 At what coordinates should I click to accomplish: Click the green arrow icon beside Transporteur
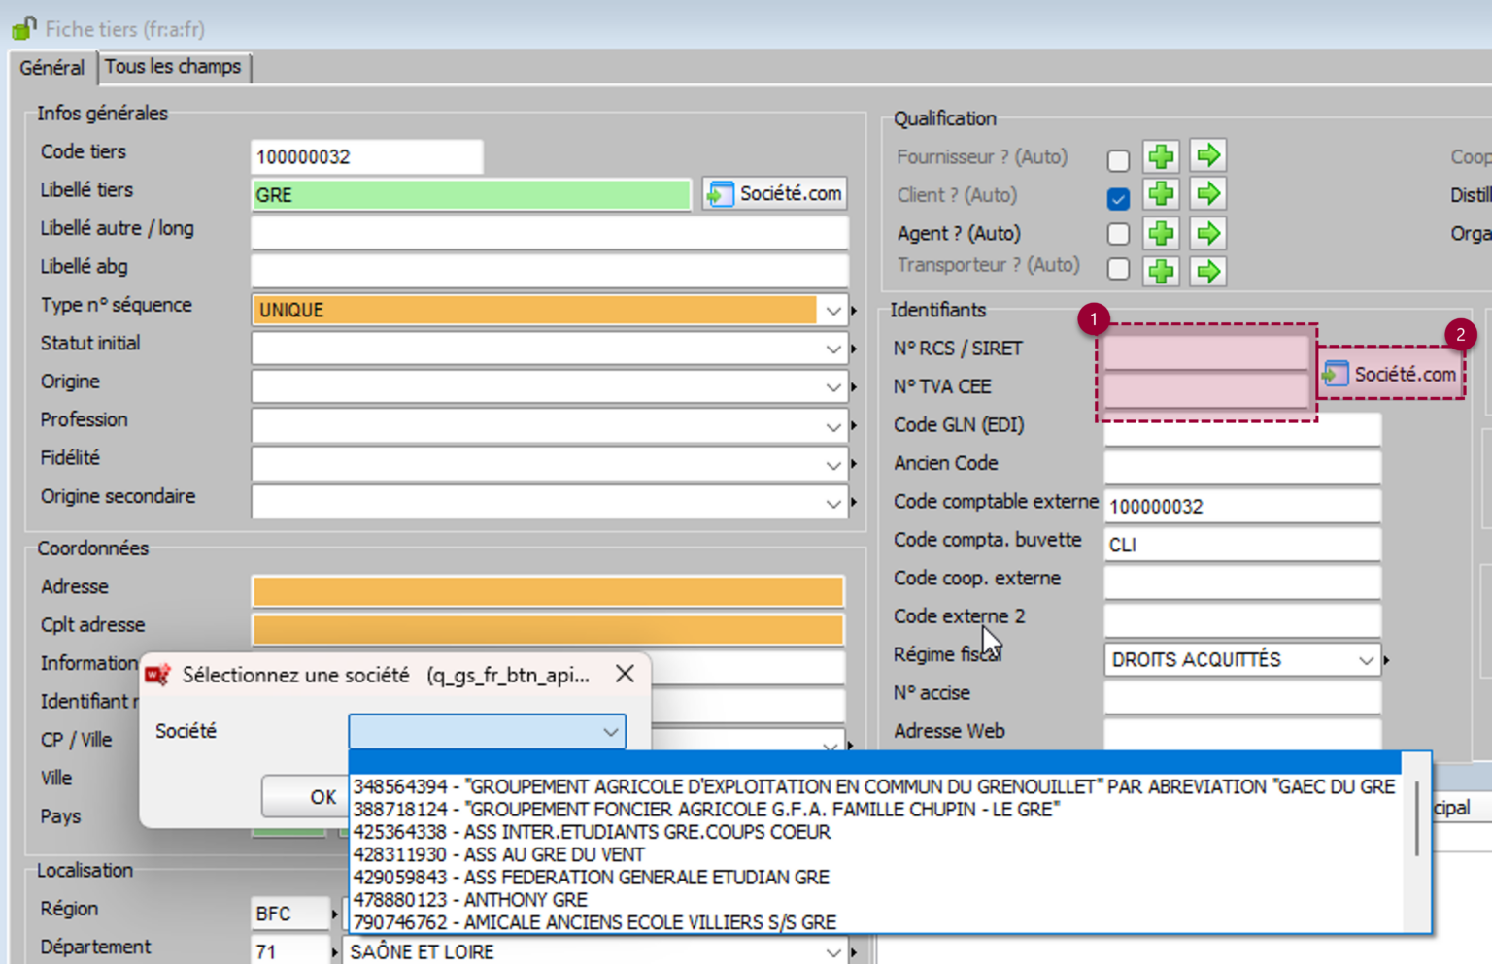coord(1207,271)
